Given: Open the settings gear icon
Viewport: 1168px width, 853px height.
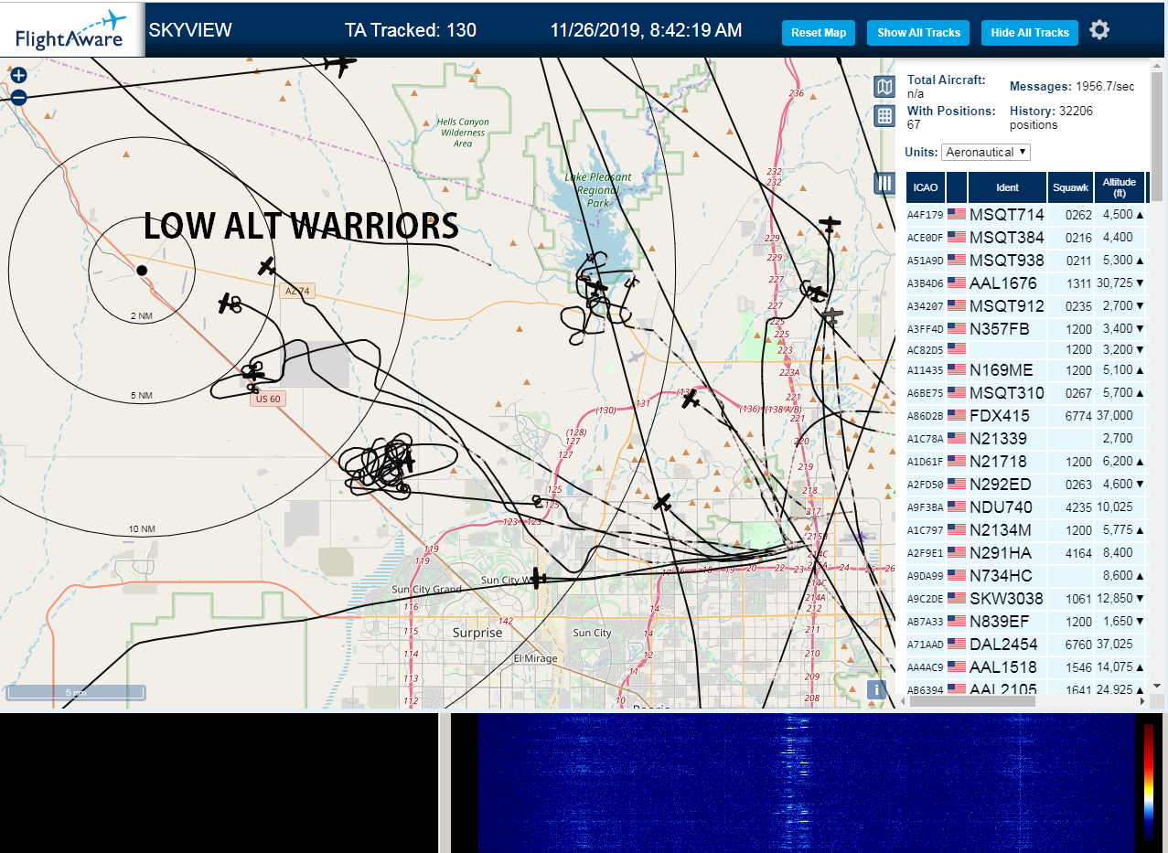Looking at the screenshot, I should (x=1099, y=30).
